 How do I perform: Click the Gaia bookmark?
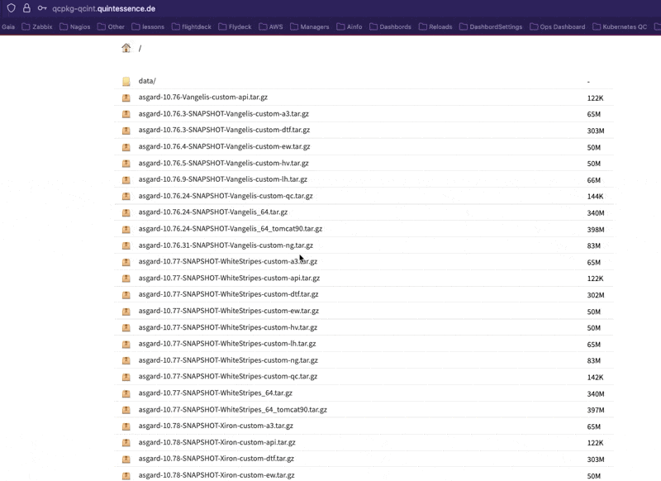coord(8,26)
